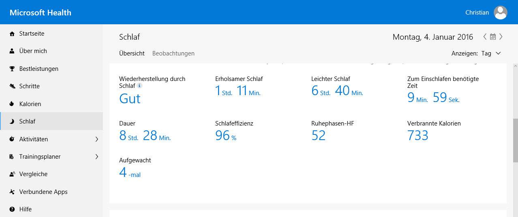Expand the Trainingsplaner submenu arrow
This screenshot has width=518, height=217.
(96, 157)
